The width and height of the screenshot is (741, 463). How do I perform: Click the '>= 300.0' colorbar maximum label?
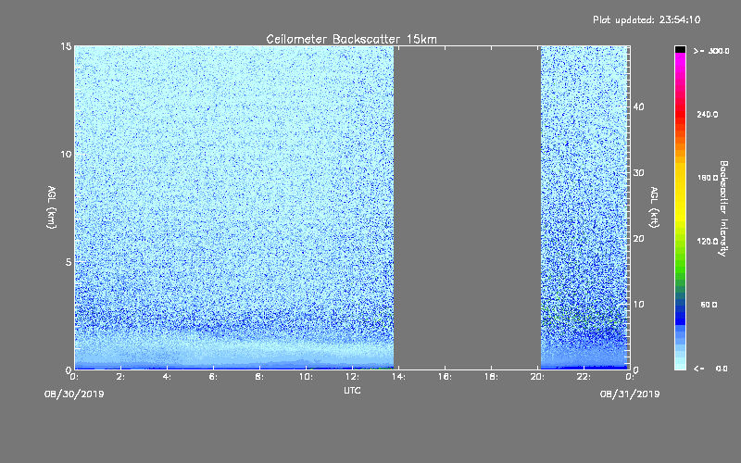(711, 51)
